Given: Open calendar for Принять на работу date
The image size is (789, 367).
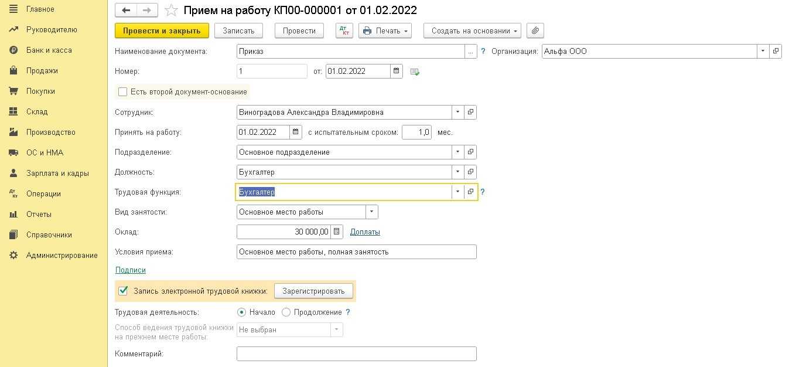Looking at the screenshot, I should (x=296, y=132).
